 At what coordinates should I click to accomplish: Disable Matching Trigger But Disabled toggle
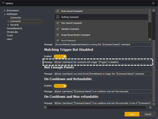point(60,56)
